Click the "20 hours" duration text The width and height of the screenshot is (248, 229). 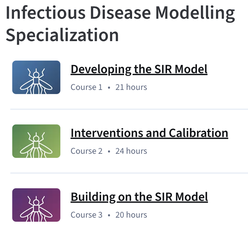click(131, 215)
